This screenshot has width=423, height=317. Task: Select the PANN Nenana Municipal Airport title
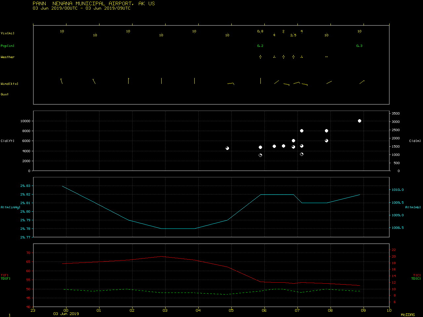click(94, 4)
